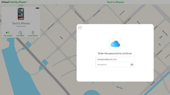Close the password dialog with X

[x=80, y=28]
